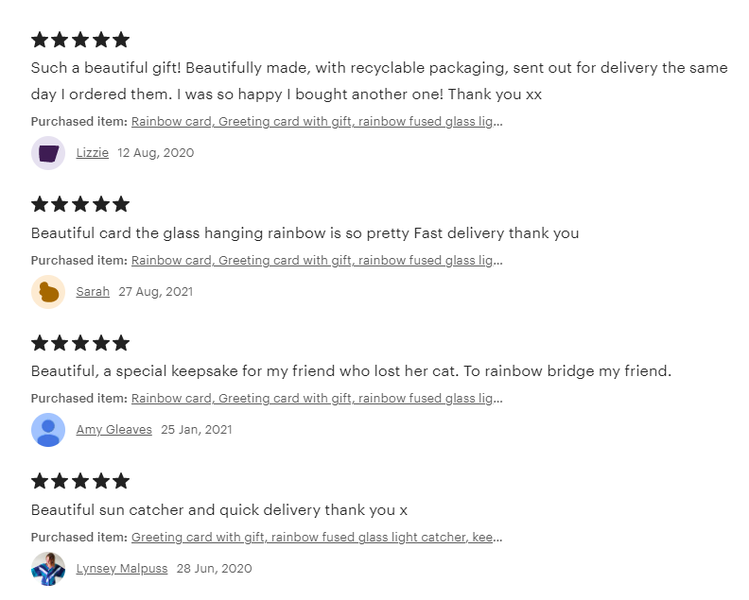Click the 27 Aug, 2021 review date

[155, 292]
